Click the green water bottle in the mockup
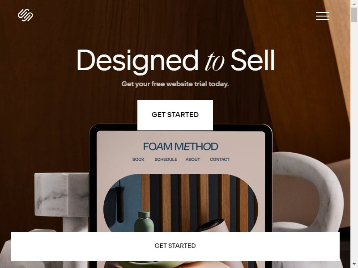The width and height of the screenshot is (358, 268). click(144, 221)
